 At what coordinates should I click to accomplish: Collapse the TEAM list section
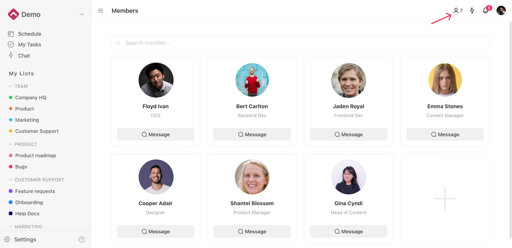click(10, 86)
